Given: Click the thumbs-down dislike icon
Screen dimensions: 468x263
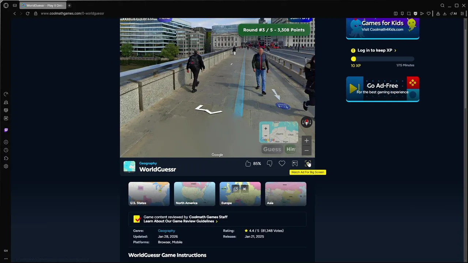Looking at the screenshot, I should tap(269, 164).
